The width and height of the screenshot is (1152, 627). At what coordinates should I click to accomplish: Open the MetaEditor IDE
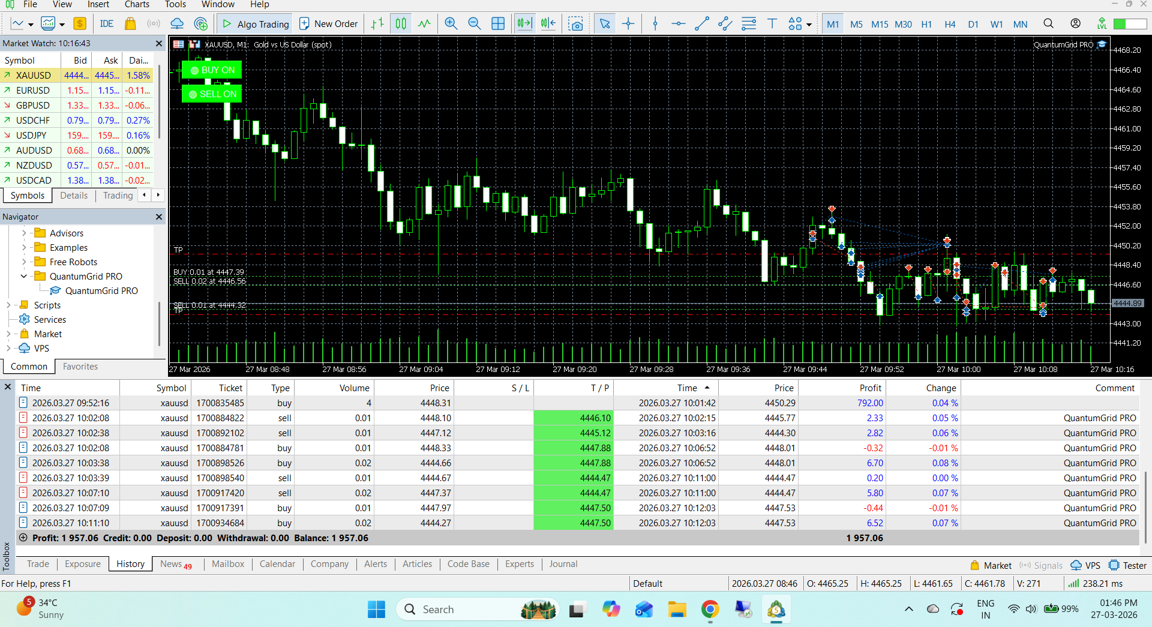tap(107, 24)
